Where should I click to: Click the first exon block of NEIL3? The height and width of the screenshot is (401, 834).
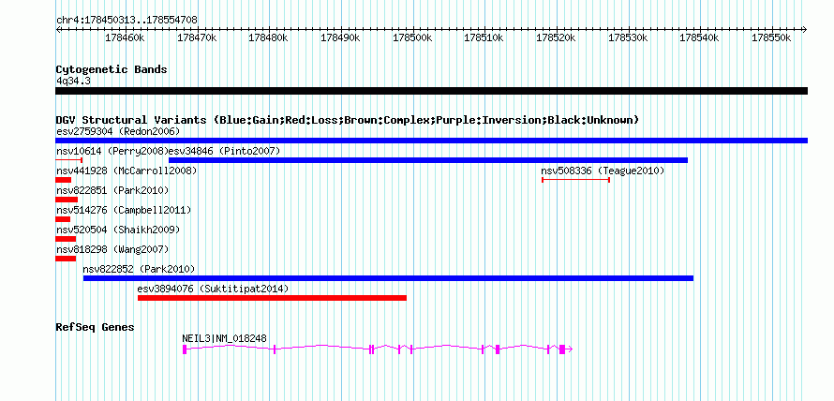point(185,349)
